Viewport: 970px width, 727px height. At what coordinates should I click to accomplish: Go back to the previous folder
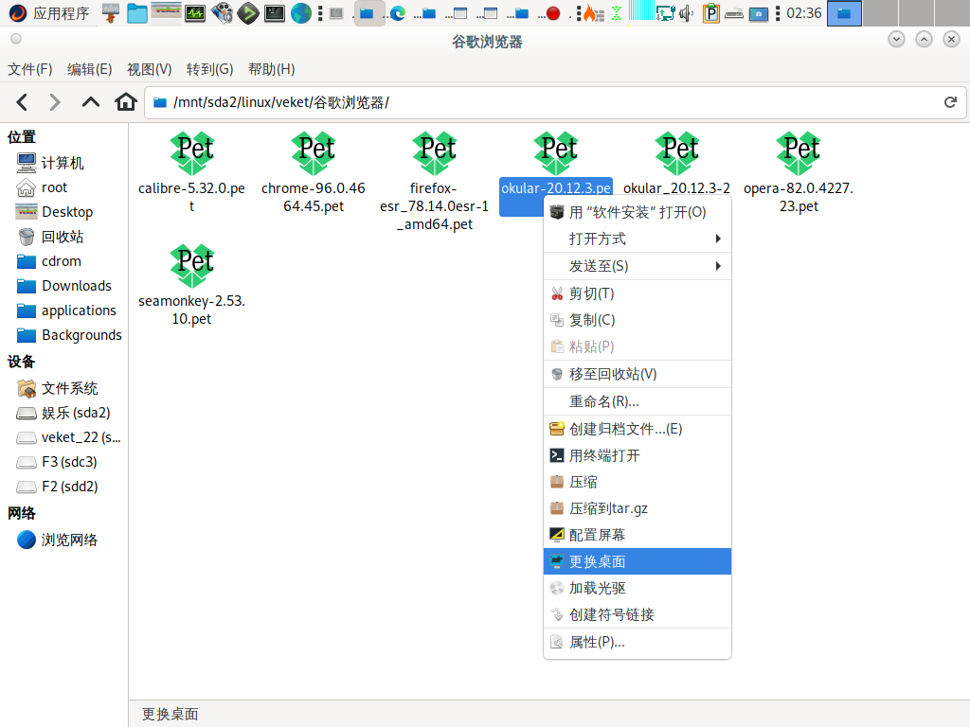click(22, 102)
